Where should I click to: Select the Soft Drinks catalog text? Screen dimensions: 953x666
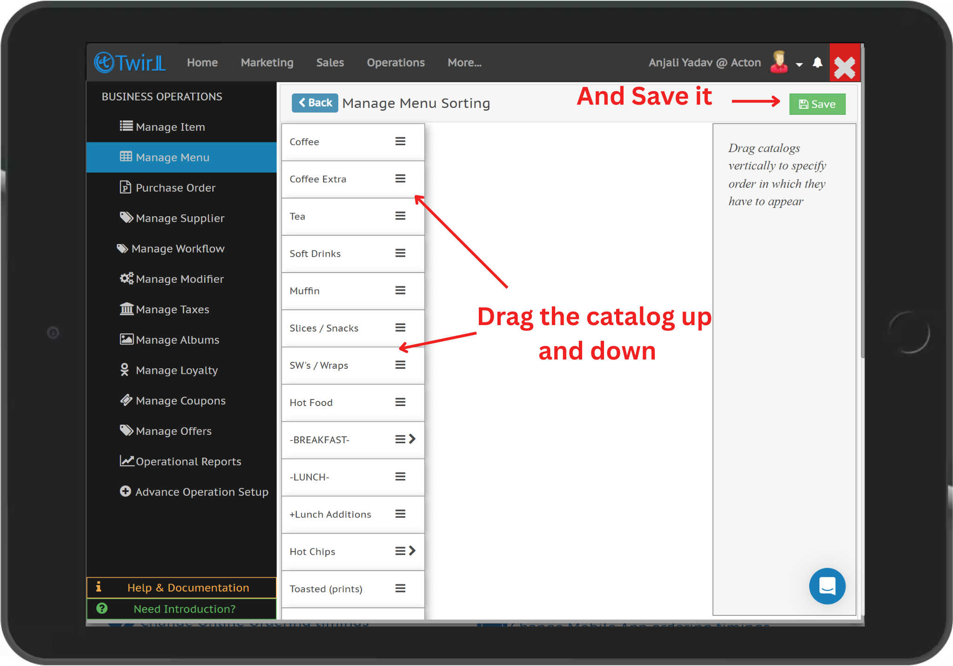(315, 253)
